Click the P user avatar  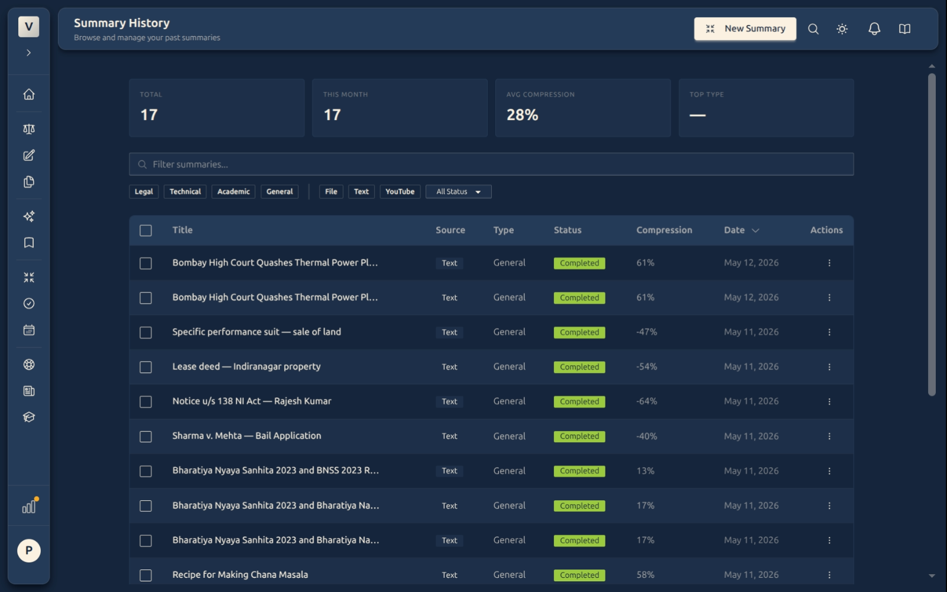point(28,551)
